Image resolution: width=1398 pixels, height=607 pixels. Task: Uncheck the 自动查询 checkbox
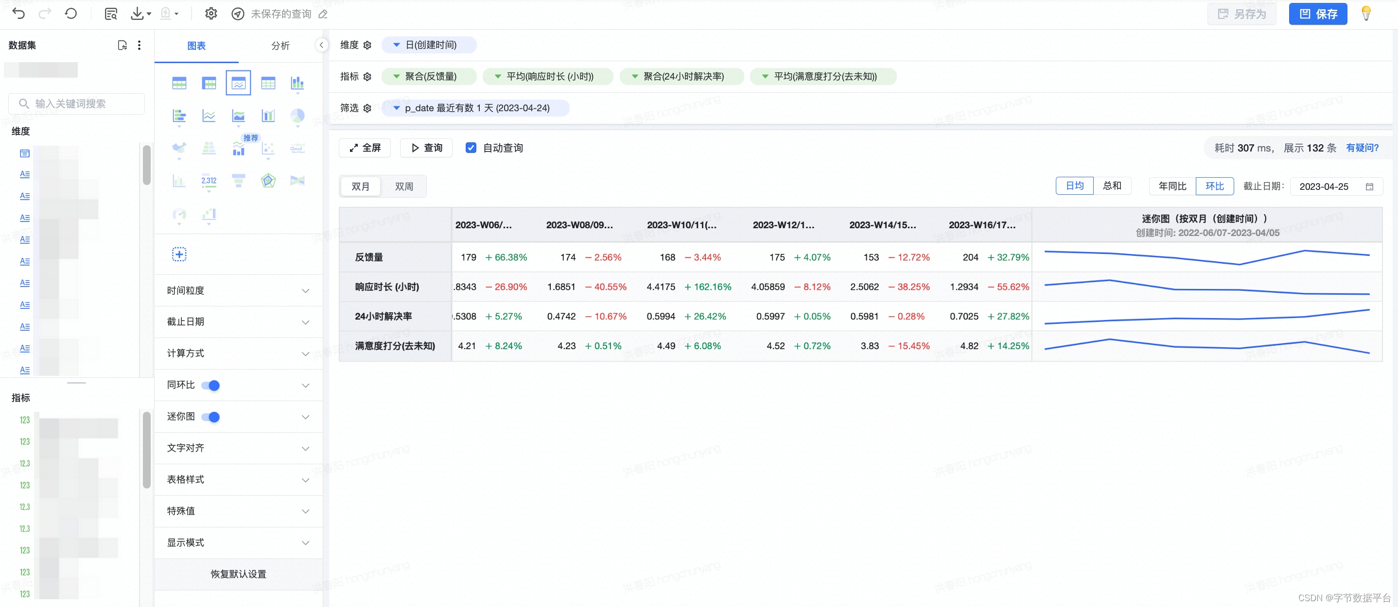pos(471,148)
